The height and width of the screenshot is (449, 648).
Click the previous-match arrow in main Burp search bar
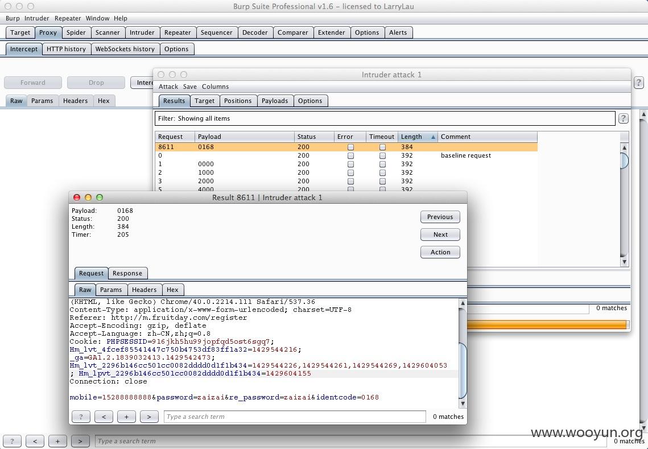(x=35, y=441)
